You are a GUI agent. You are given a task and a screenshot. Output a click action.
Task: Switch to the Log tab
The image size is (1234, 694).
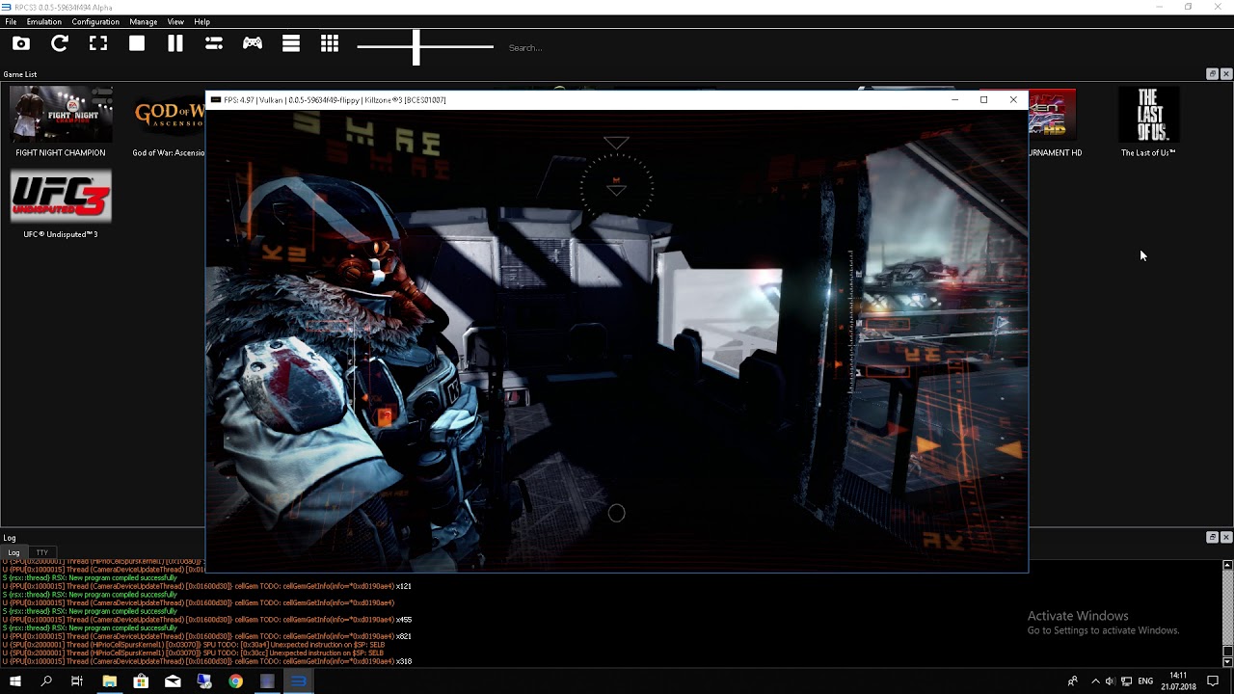(13, 552)
